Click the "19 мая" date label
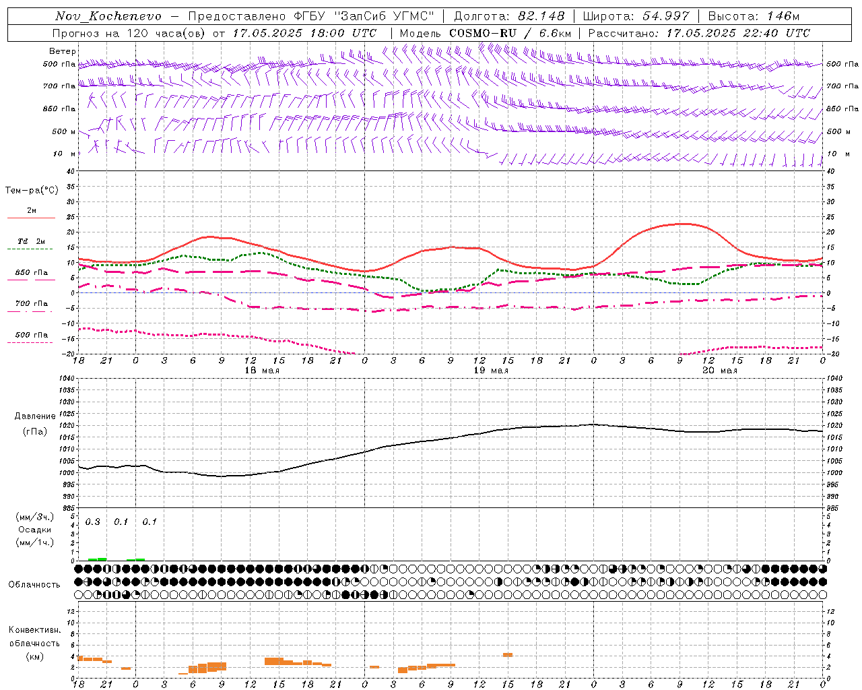This screenshot has width=862, height=690. 491,371
